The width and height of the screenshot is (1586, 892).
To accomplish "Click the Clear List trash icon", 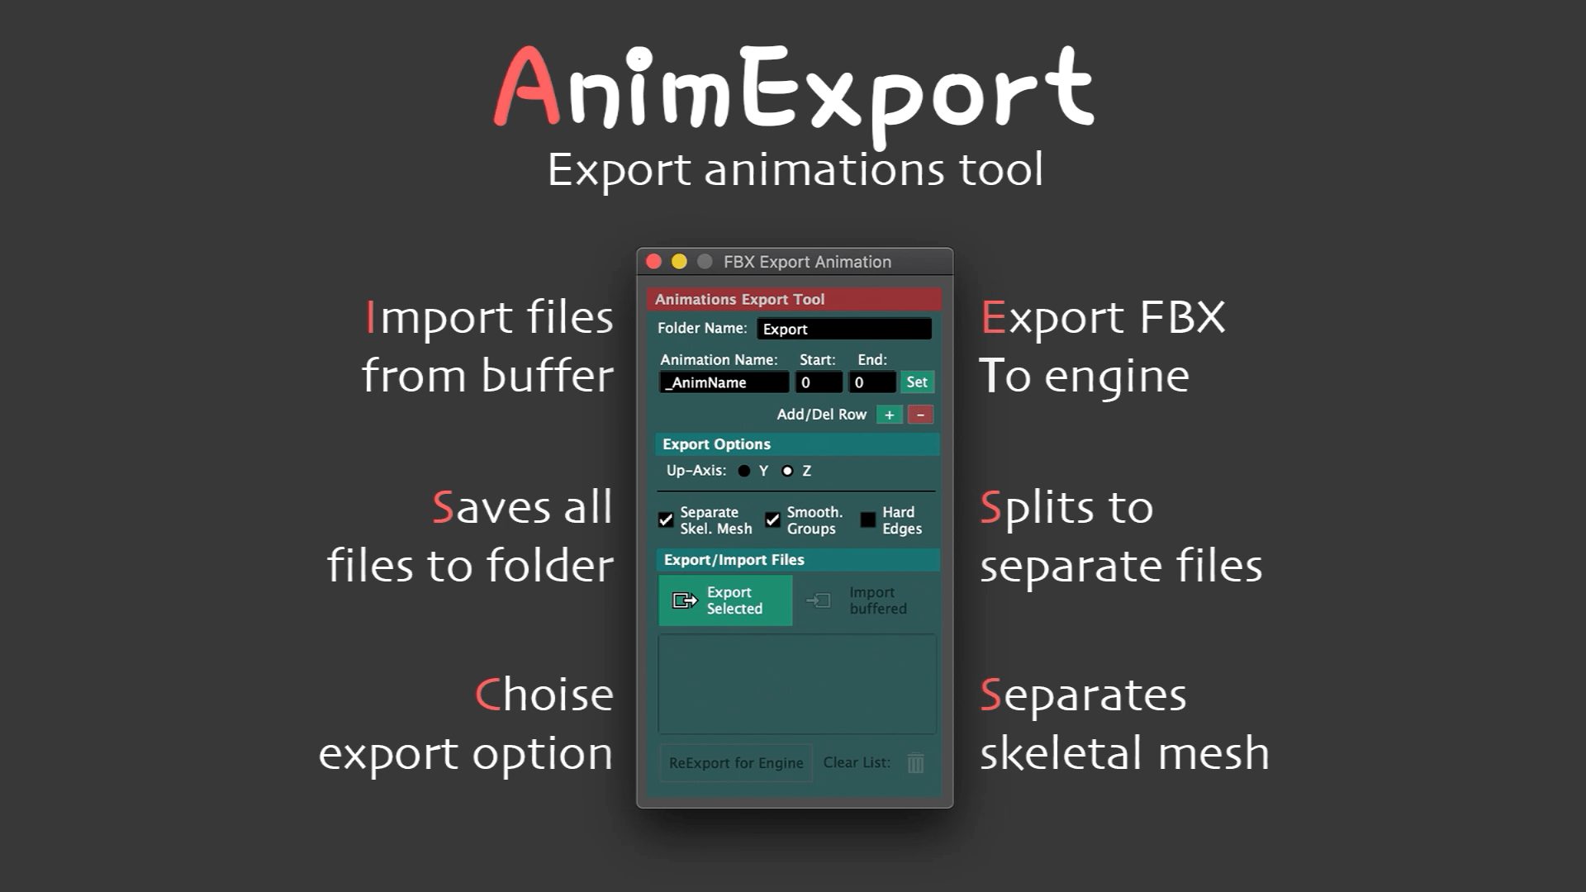I will [916, 762].
